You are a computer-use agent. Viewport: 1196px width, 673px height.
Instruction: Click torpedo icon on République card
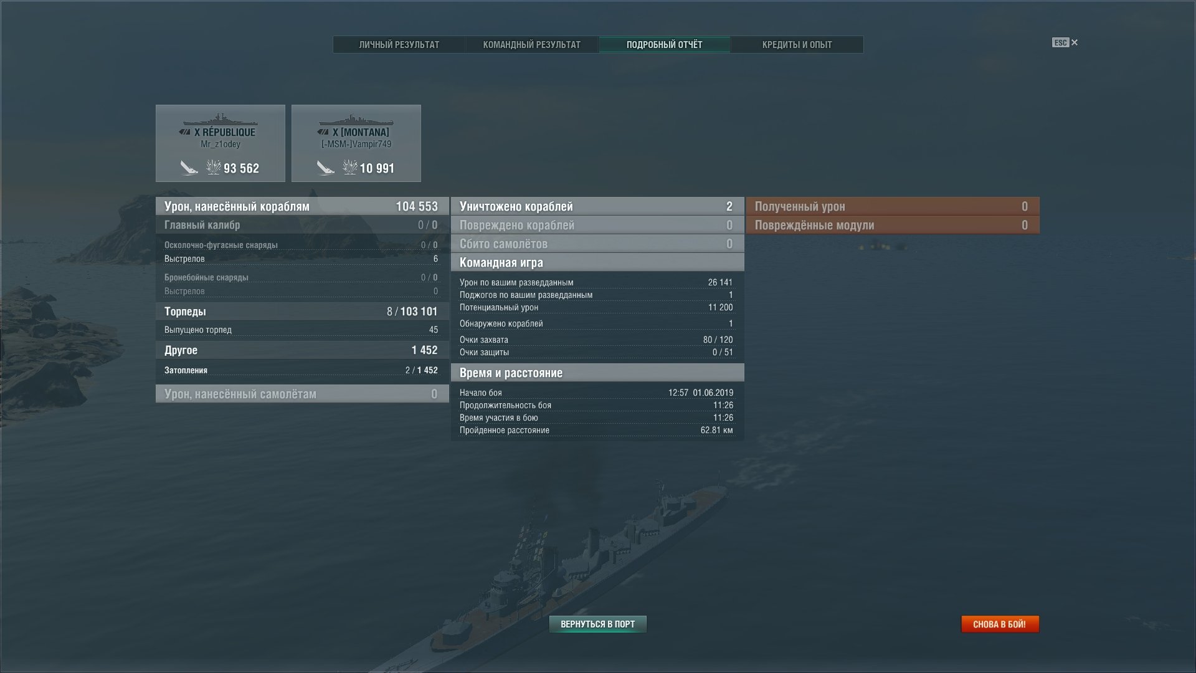coord(189,168)
